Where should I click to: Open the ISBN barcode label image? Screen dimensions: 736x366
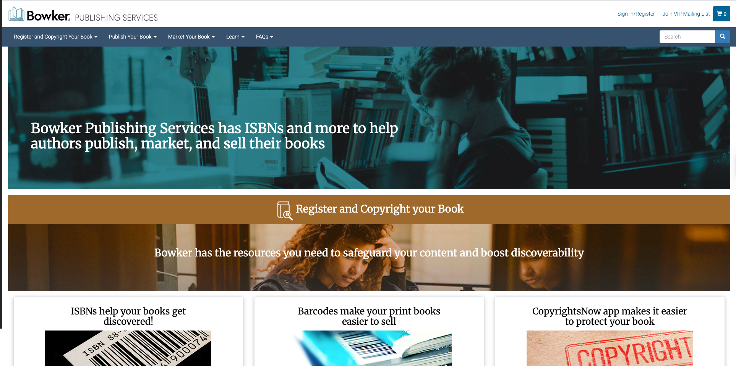[x=128, y=348]
